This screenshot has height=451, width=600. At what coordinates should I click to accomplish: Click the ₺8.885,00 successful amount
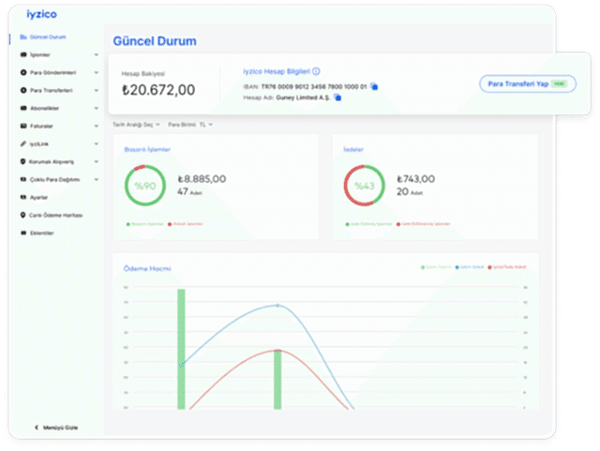(202, 179)
